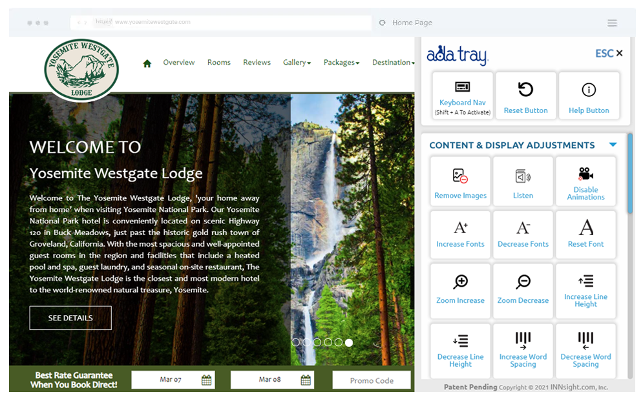Activate the Keyboard Nav tool
643x412 pixels.
pyautogui.click(x=462, y=96)
